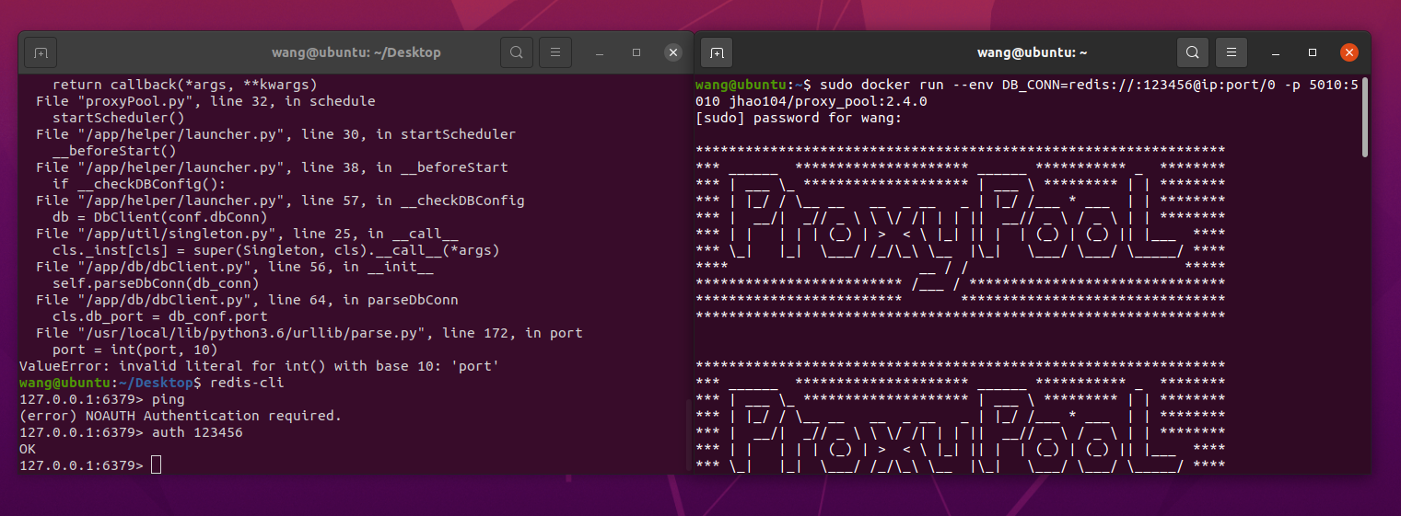This screenshot has width=1401, height=516.
Task: Minimize the wang@ubuntu: ~ terminal window
Action: click(1275, 52)
